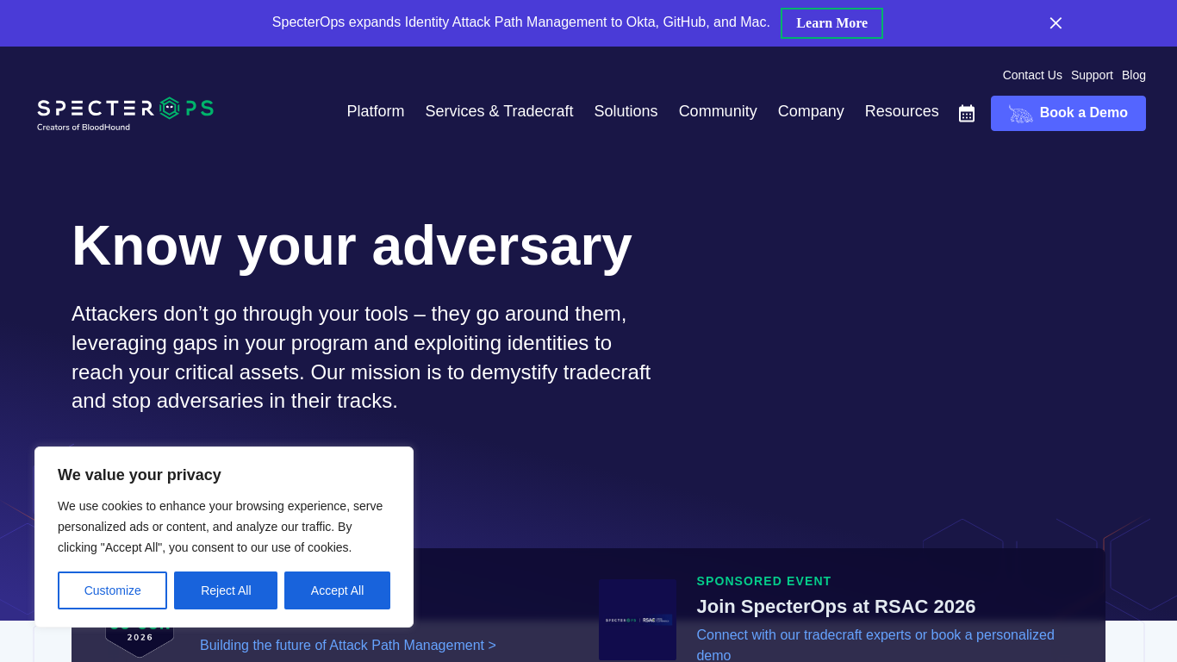Click the SpecterOps expands Identity Attack Path announcement
This screenshot has width=1177, height=662.
pos(521,22)
